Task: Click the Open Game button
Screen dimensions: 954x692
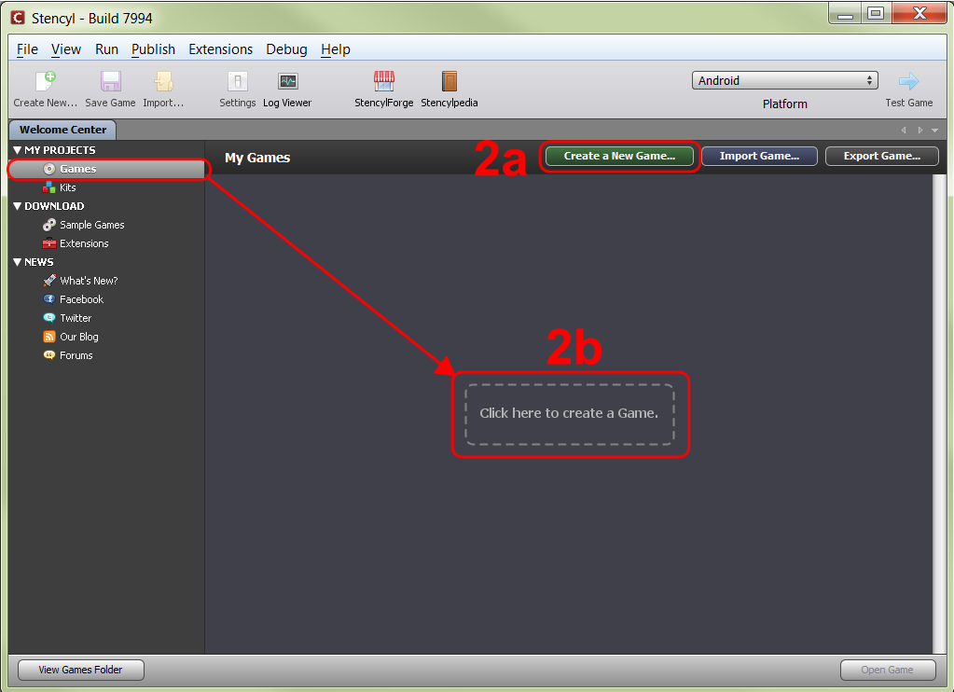Action: click(x=888, y=670)
